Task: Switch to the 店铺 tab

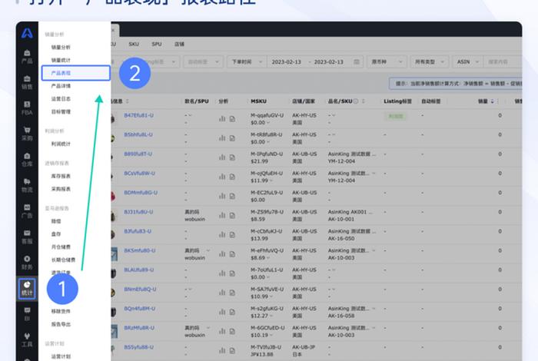Action: [x=179, y=45]
